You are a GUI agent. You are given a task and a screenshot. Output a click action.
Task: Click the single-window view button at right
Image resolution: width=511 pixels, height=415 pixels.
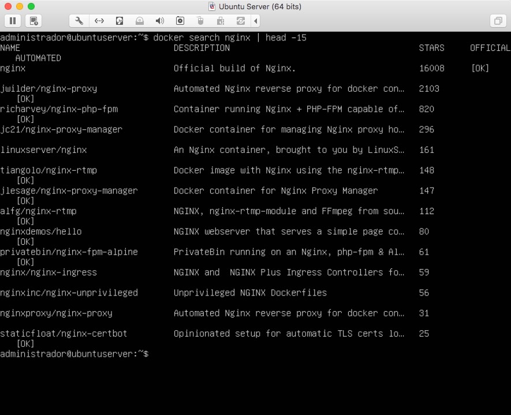click(x=498, y=21)
